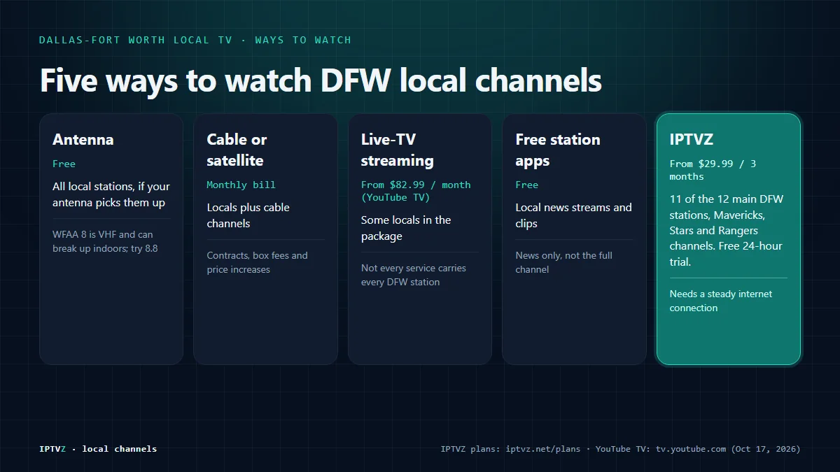The height and width of the screenshot is (472, 840).
Task: Click the 'Live-TV streaming' card title
Action: click(x=397, y=150)
